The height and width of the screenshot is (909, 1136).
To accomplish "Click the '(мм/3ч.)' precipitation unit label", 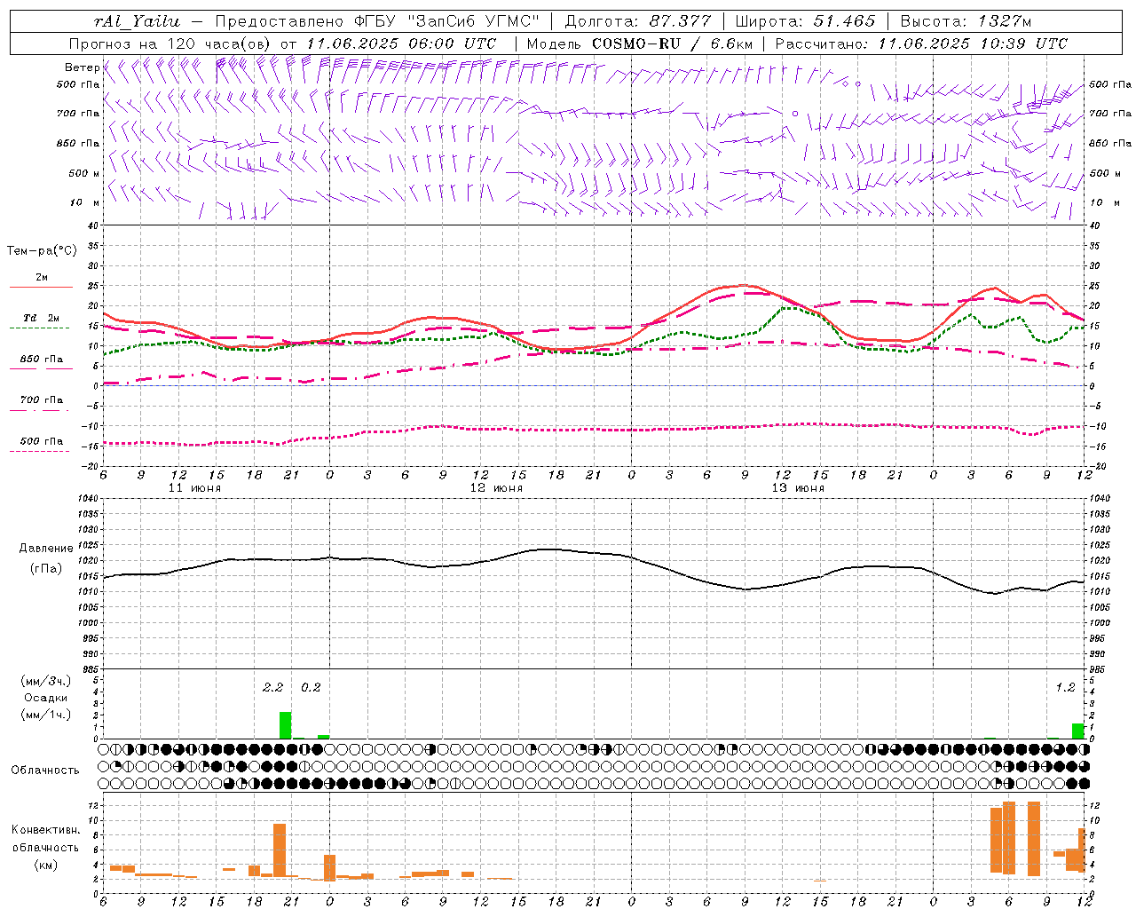I will point(46,681).
